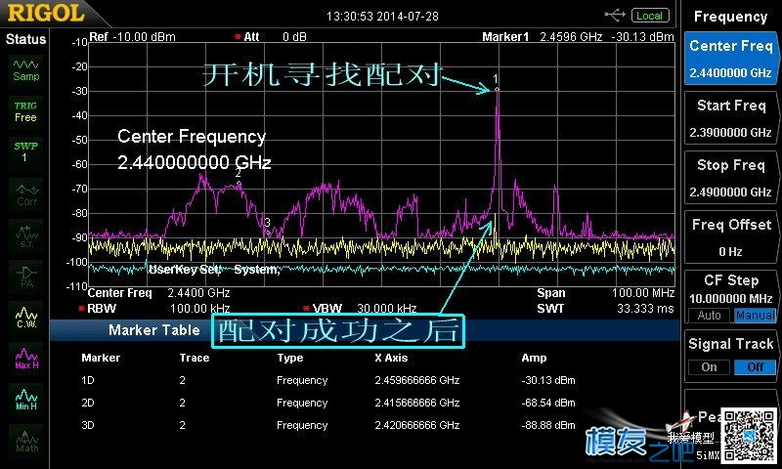Click marker 1 on the spectrum peak
782x469 pixels.
[x=497, y=89]
